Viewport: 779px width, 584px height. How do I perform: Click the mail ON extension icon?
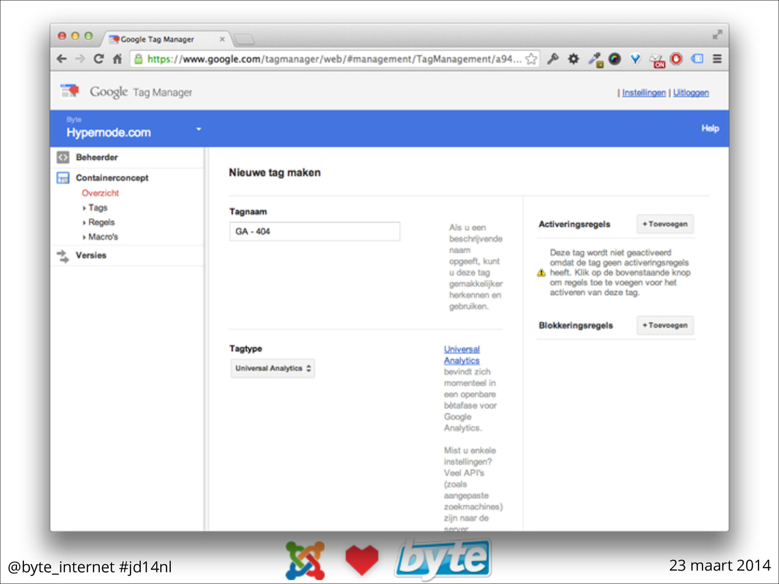pyautogui.click(x=657, y=60)
